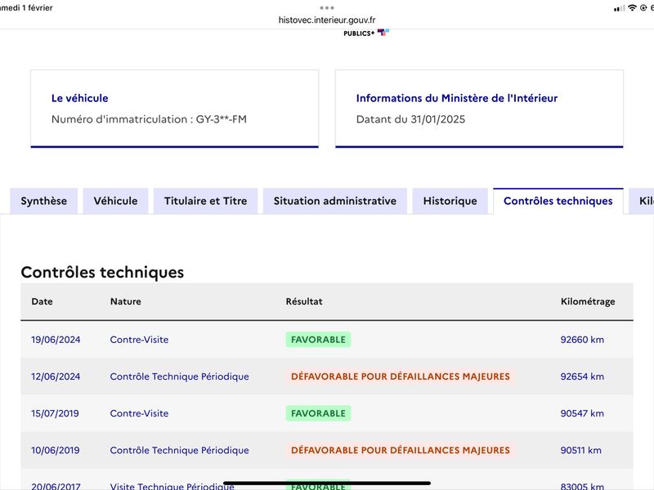Click the 92654 km mileage value
Viewport: 654px width, 490px height.
[582, 376]
